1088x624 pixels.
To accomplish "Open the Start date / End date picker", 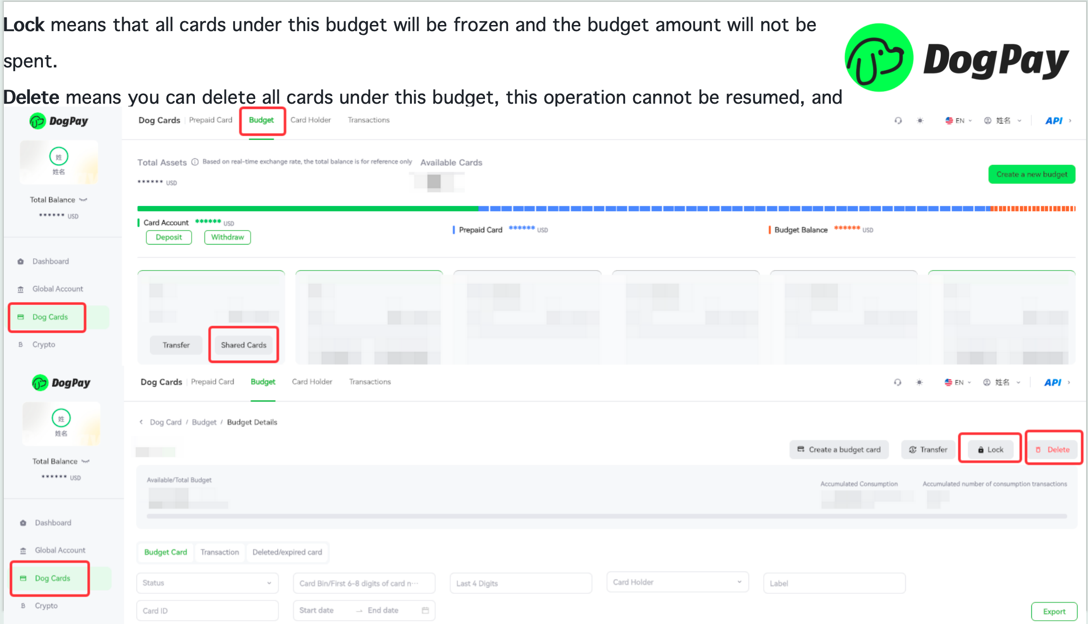I will click(x=364, y=610).
